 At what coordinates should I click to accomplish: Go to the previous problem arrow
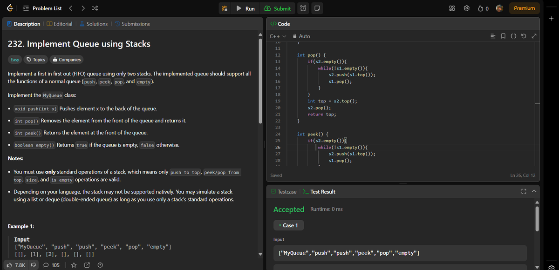click(71, 8)
